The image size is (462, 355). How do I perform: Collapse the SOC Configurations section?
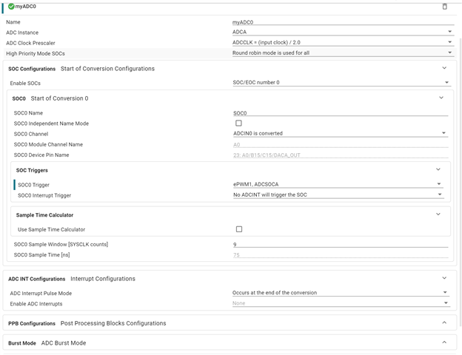pos(444,69)
